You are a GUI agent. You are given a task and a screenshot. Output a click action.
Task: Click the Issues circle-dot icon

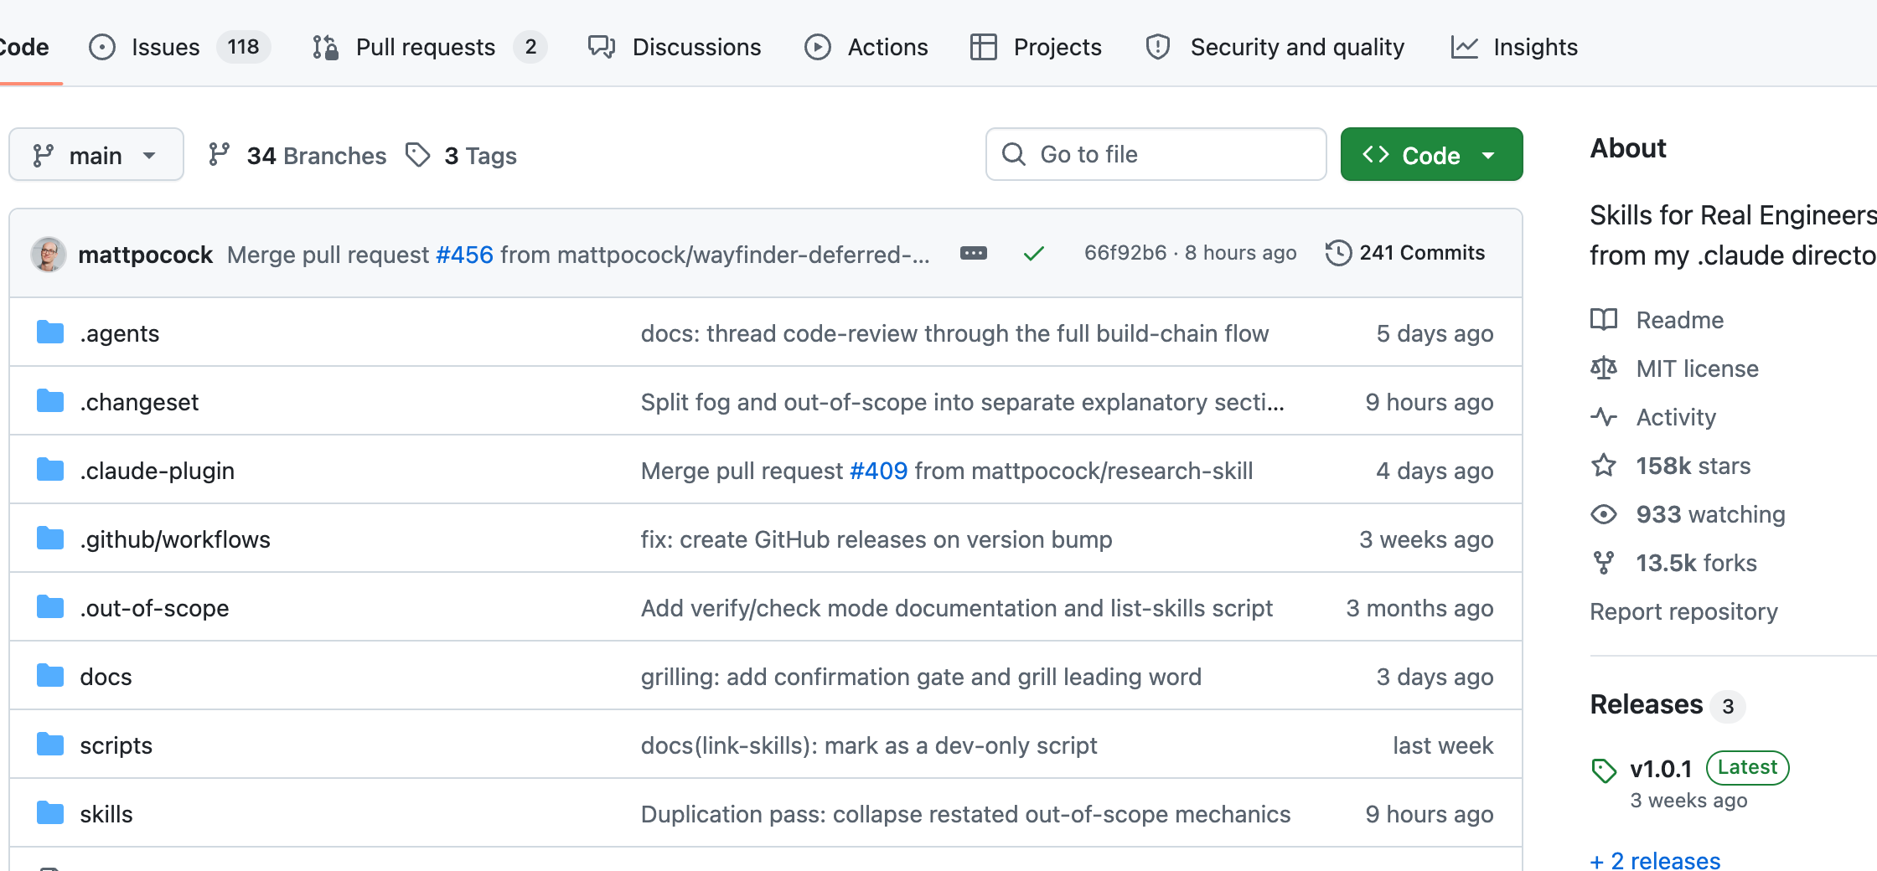tap(102, 47)
